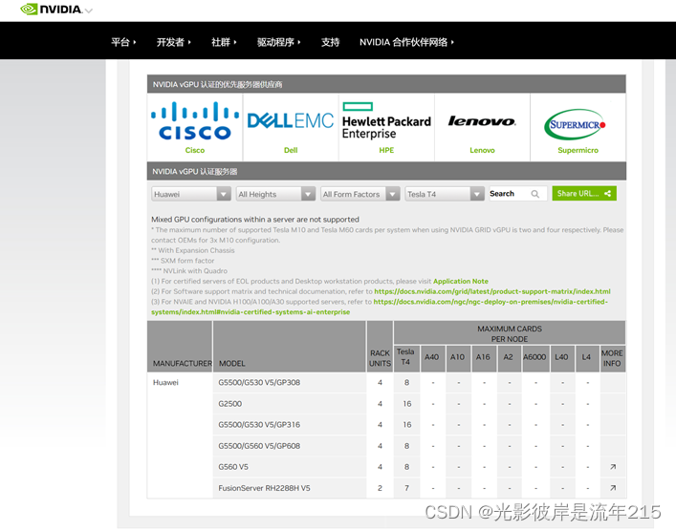Click the A40 column header
This screenshot has width=676, height=531.
(431, 357)
